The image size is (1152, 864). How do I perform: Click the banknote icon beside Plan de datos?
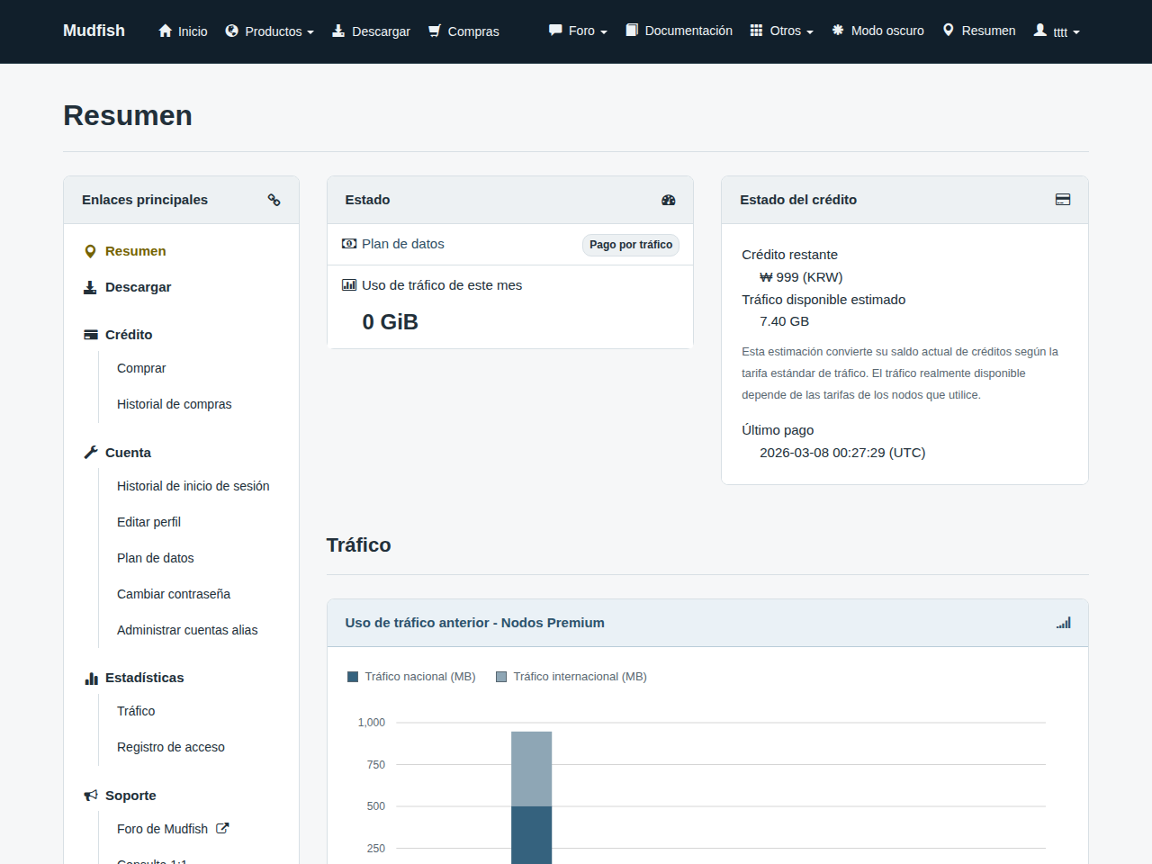tap(349, 244)
